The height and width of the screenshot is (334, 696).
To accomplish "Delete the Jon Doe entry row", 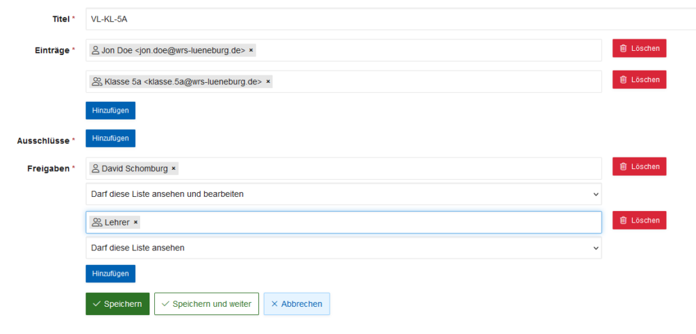I will [639, 48].
